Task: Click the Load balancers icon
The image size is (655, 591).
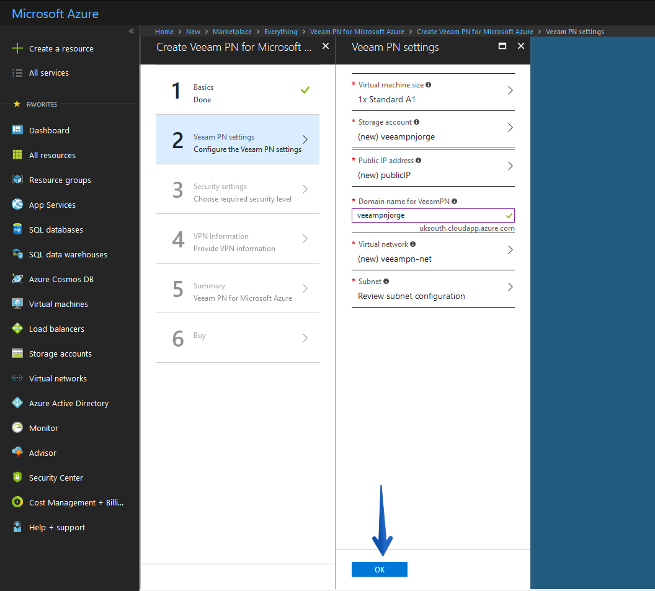Action: [17, 328]
